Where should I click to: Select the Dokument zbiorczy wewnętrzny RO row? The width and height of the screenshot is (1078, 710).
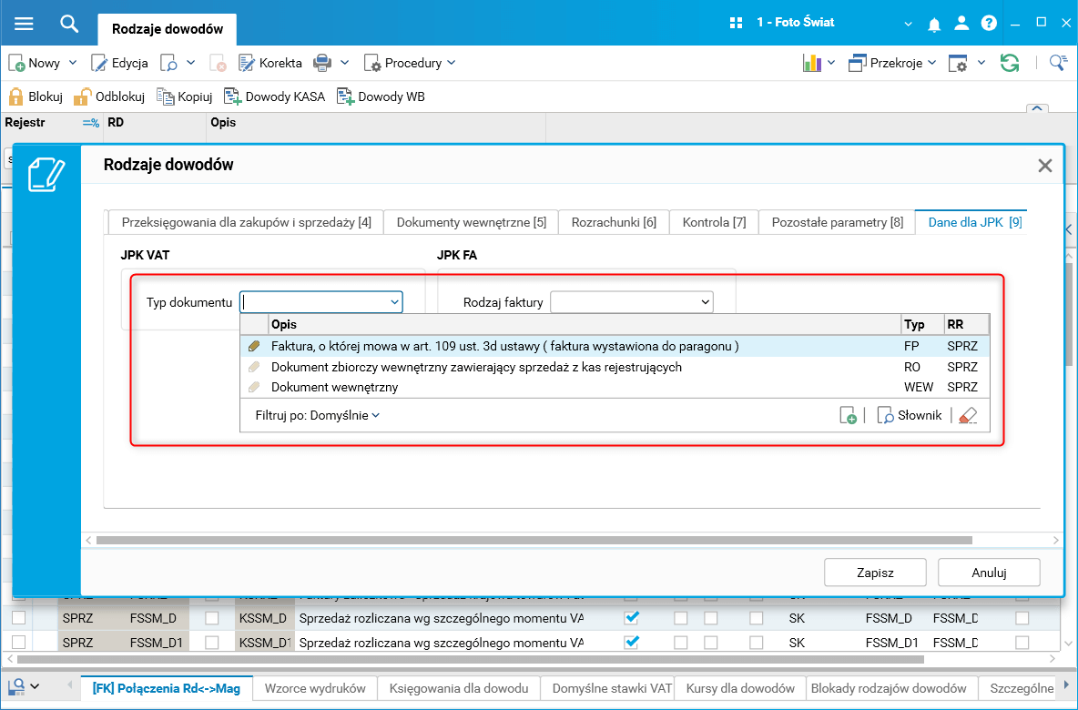(615, 367)
